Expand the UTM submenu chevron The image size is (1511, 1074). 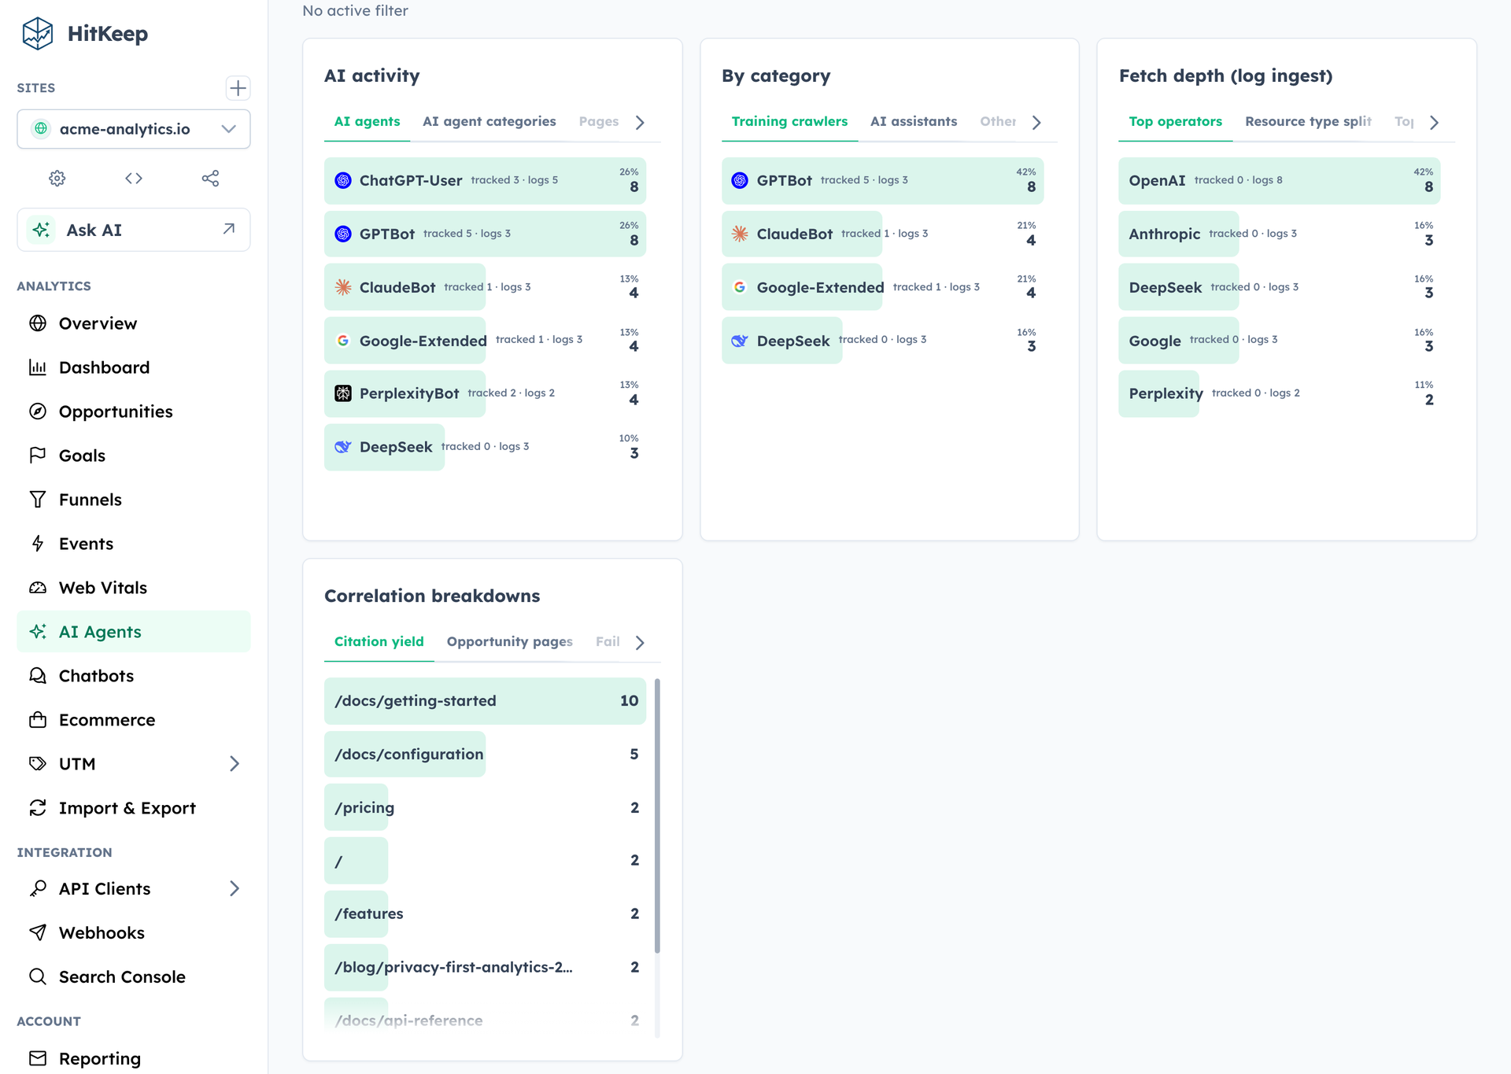(x=235, y=764)
